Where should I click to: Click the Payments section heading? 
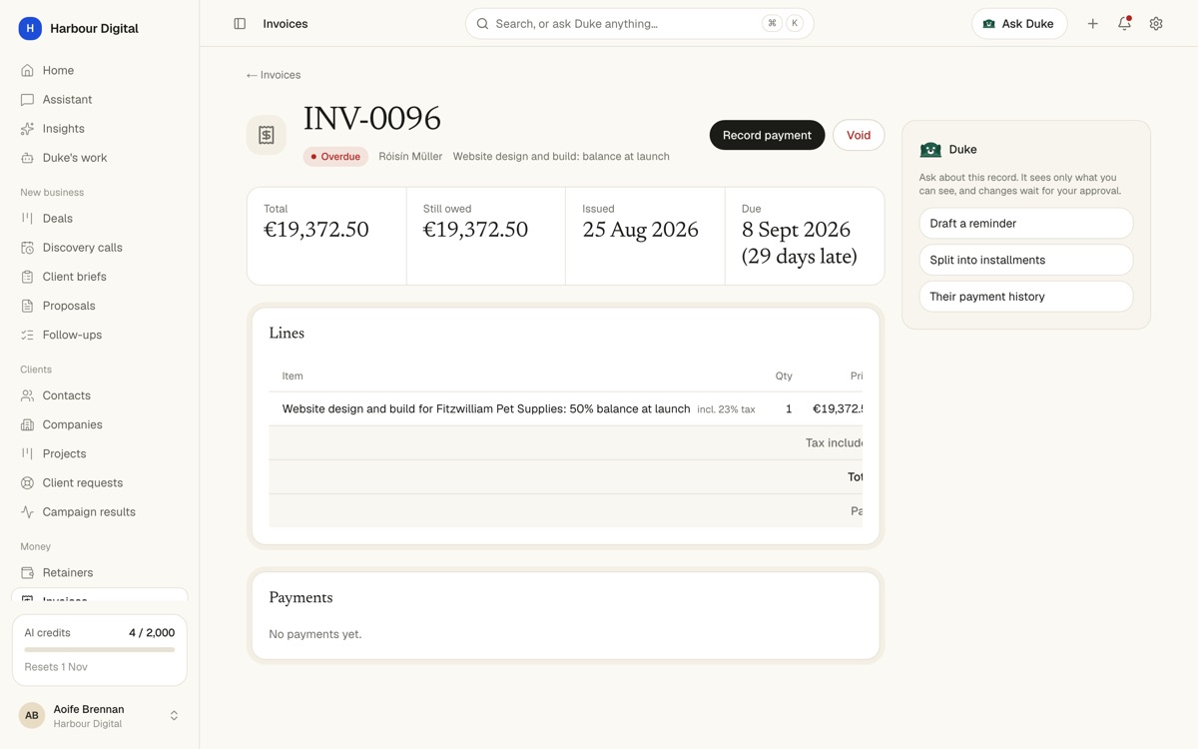[300, 597]
